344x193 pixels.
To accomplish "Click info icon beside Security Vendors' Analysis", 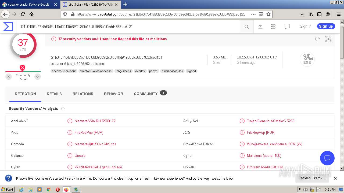I will coord(63,109).
